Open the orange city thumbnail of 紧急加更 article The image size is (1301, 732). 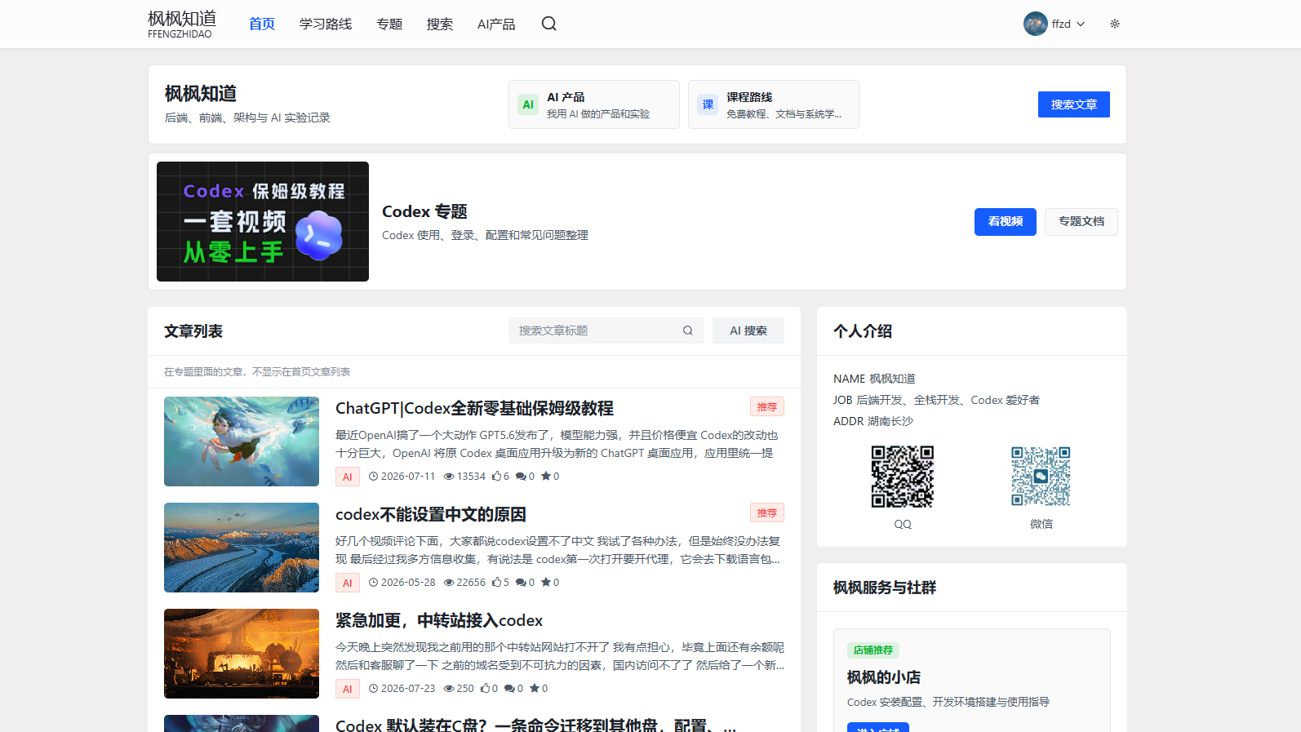click(242, 654)
